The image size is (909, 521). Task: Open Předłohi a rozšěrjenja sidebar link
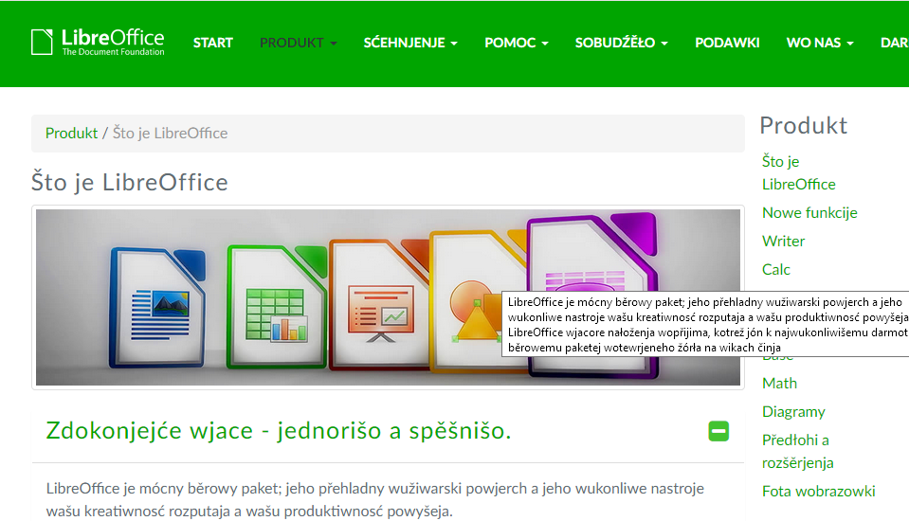[797, 452]
